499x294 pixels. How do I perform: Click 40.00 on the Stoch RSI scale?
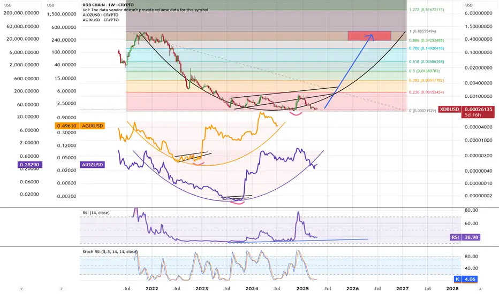(471, 268)
